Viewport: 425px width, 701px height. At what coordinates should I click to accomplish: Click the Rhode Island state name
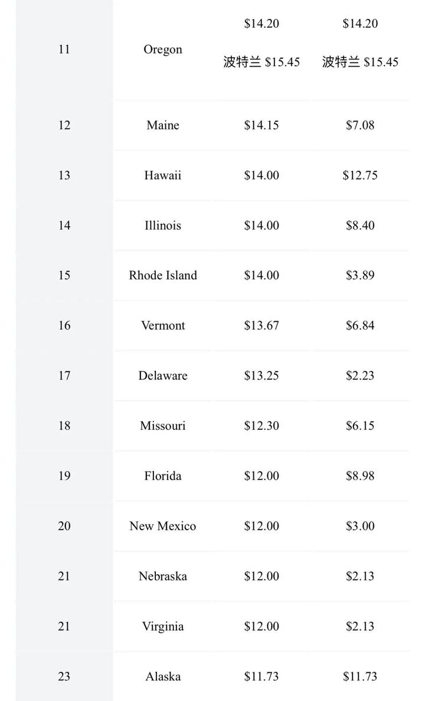(x=162, y=275)
